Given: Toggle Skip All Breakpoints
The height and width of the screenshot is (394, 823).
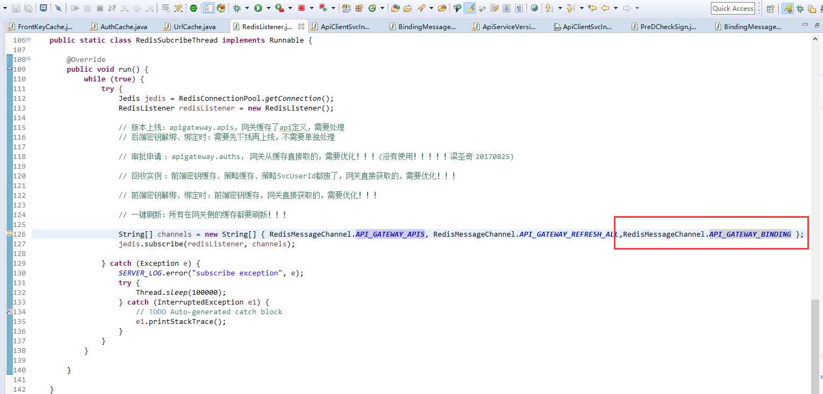Looking at the screenshot, I should pyautogui.click(x=59, y=8).
